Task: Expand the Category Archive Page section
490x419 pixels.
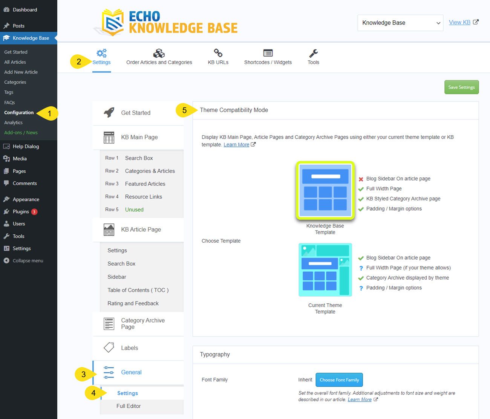Action: click(x=142, y=323)
